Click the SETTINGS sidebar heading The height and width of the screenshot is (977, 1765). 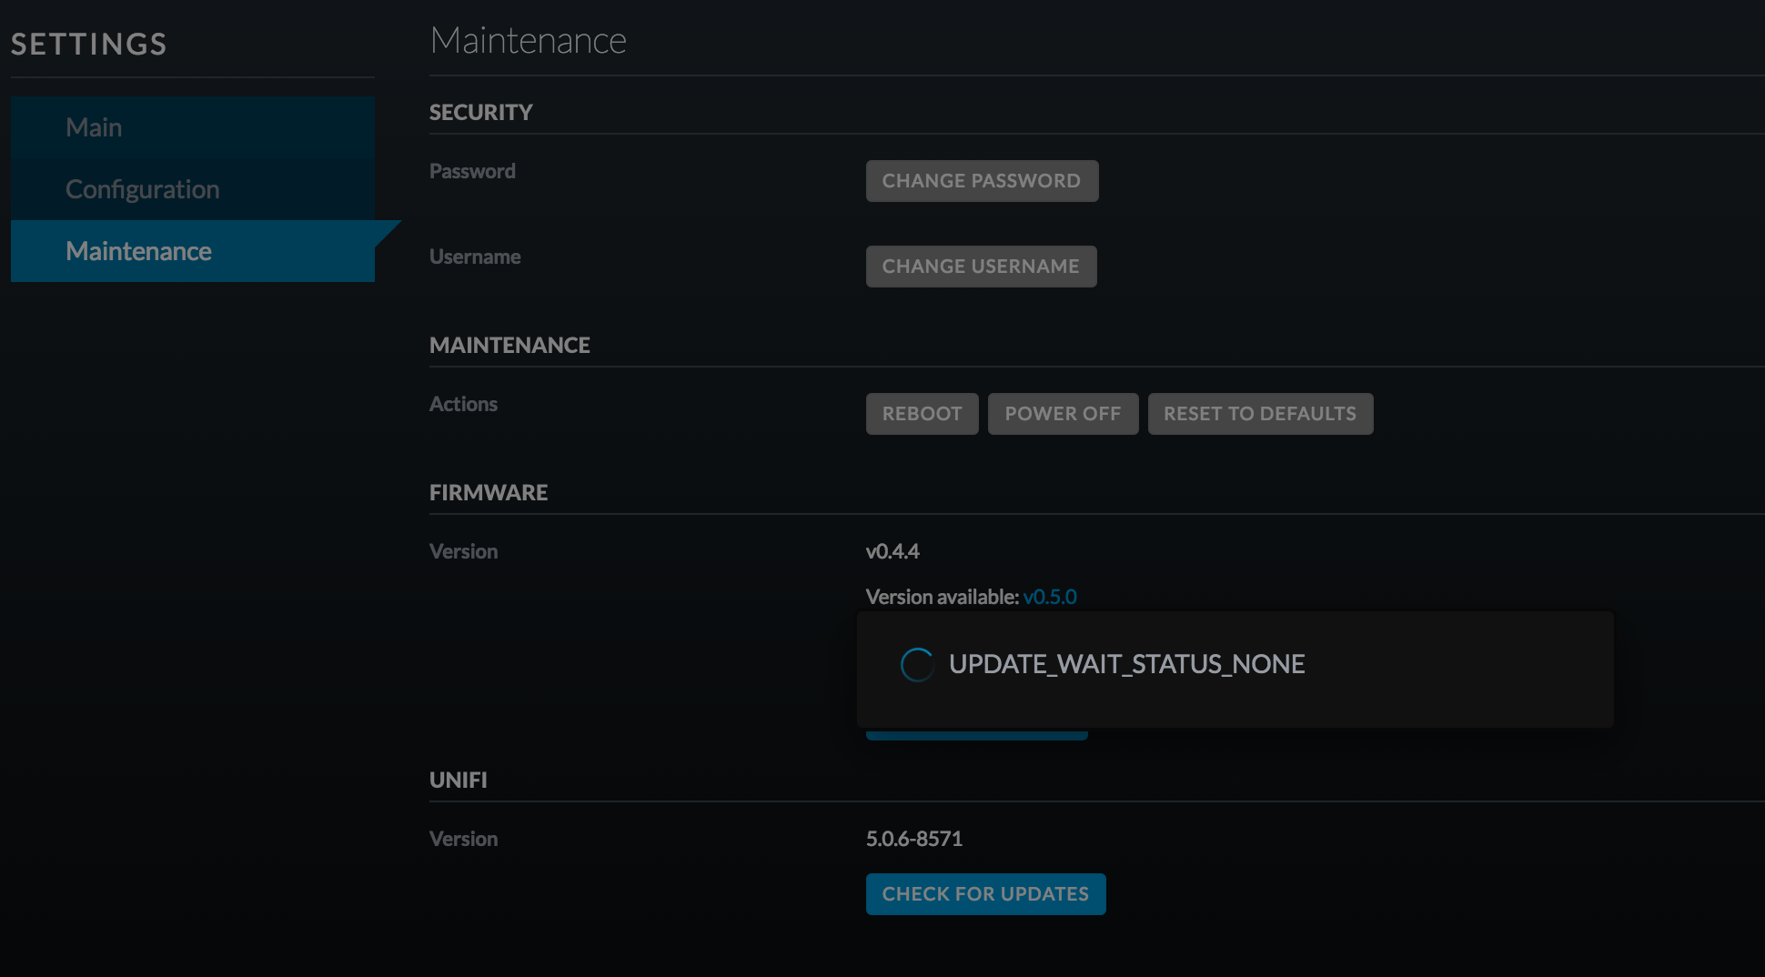point(89,44)
